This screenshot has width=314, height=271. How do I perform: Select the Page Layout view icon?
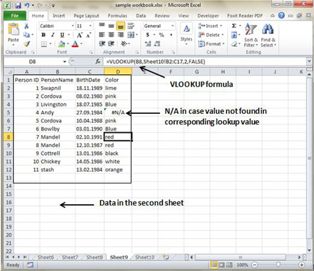click(221, 265)
